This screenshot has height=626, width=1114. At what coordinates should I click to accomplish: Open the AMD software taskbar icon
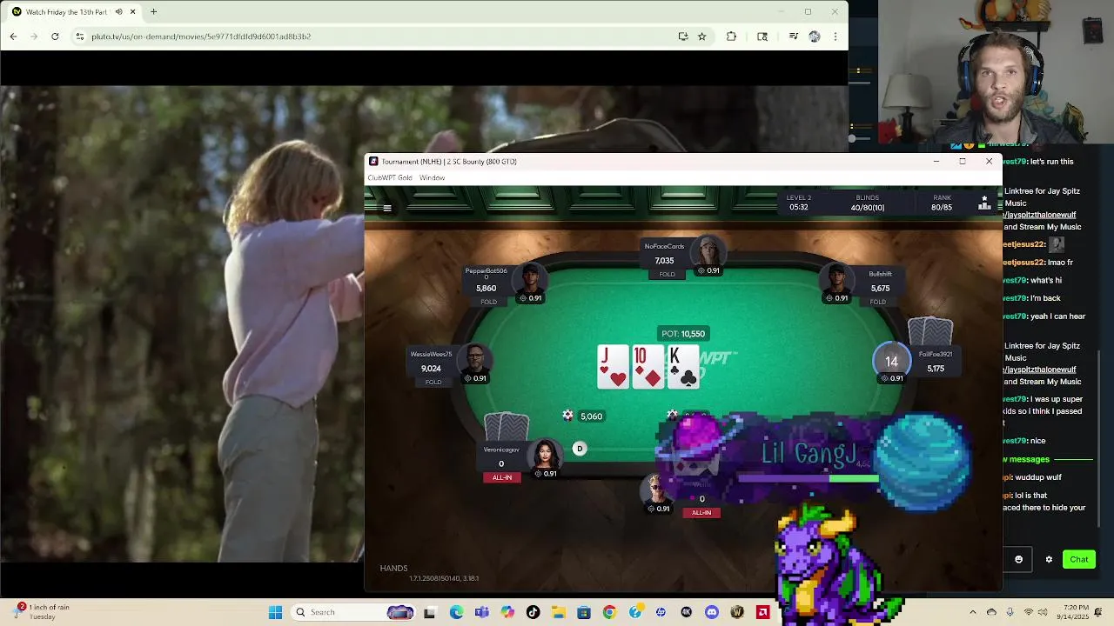pyautogui.click(x=763, y=613)
